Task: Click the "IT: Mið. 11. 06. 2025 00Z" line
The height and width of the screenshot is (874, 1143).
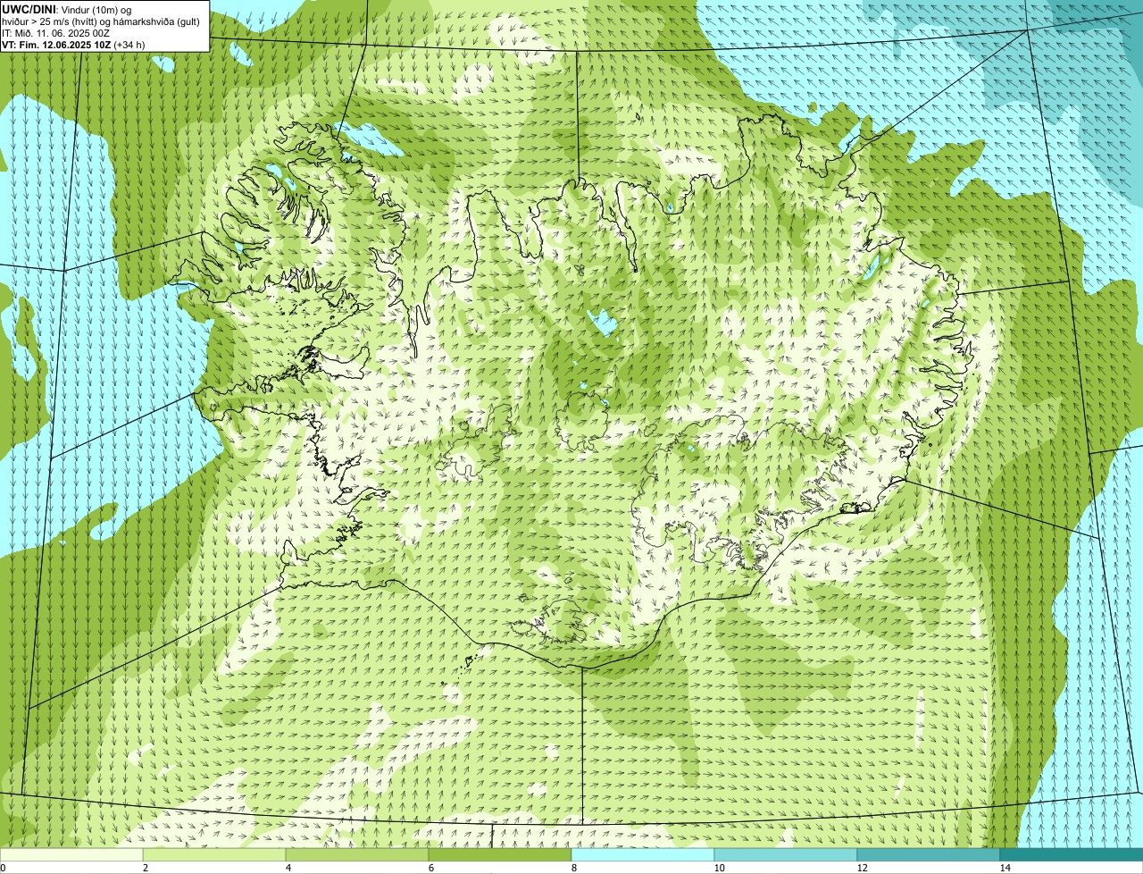Action: [x=56, y=32]
